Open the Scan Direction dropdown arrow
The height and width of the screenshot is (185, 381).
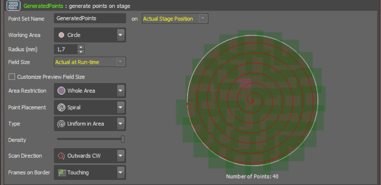[120, 156]
